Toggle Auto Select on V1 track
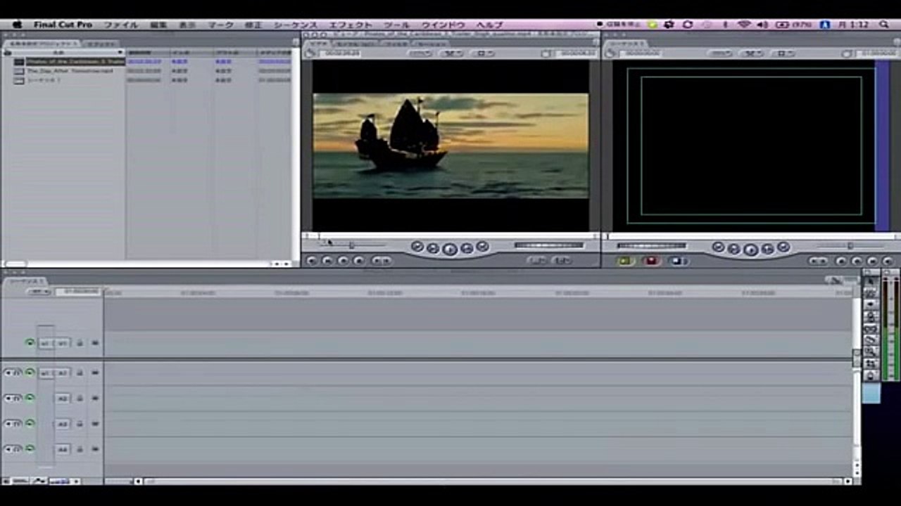The width and height of the screenshot is (901, 506). coord(95,343)
